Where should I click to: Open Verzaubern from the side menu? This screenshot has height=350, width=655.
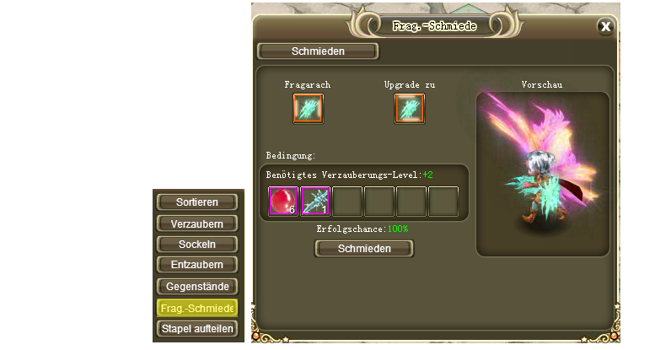tap(197, 223)
